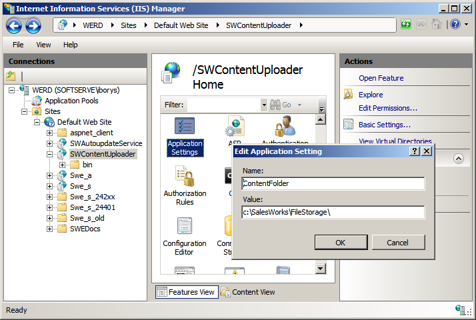Select Swe_s_old folder in tree
Screen dimensions: 476x320
pos(87,218)
